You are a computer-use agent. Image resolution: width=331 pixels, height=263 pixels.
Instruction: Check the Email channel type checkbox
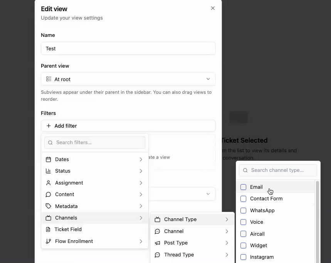tap(243, 187)
